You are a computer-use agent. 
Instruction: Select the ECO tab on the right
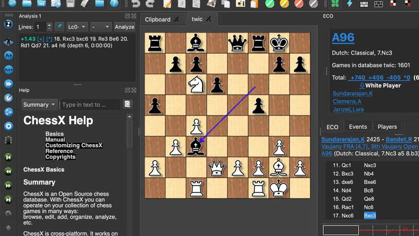pos(332,127)
